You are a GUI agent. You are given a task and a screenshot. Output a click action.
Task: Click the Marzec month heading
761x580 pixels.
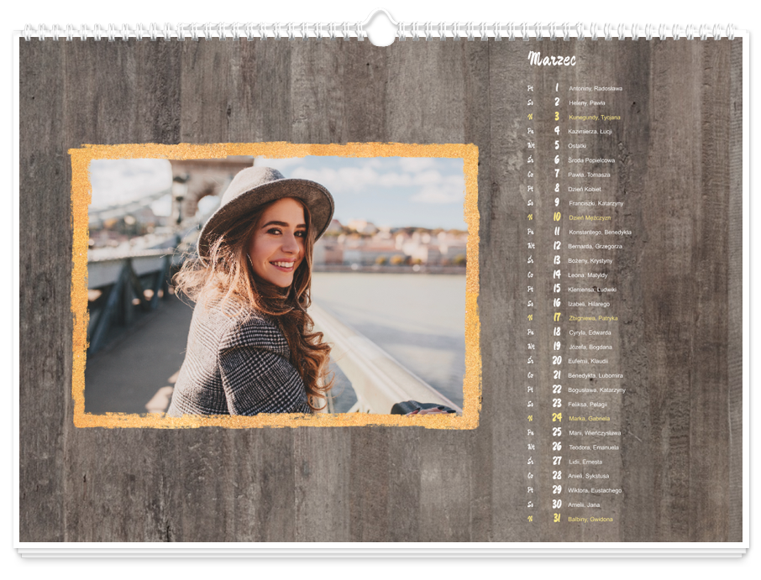[552, 60]
